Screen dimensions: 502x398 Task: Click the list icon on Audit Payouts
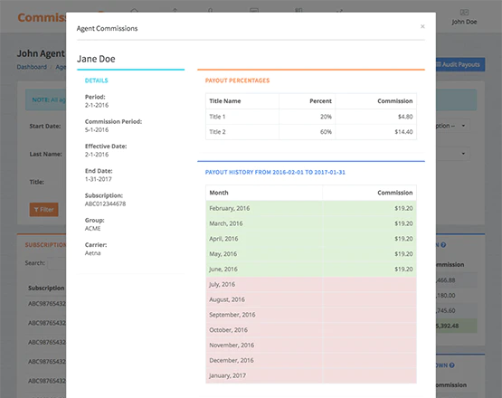439,64
